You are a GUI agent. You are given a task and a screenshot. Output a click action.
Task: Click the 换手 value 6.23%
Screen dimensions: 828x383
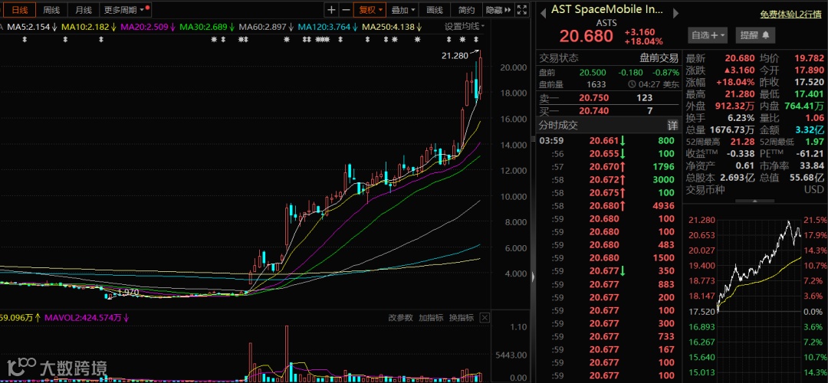click(x=739, y=118)
